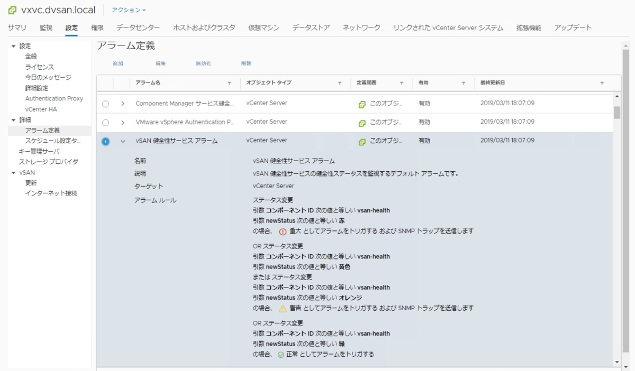Open 詳細設定 in the sidebar

pos(37,88)
